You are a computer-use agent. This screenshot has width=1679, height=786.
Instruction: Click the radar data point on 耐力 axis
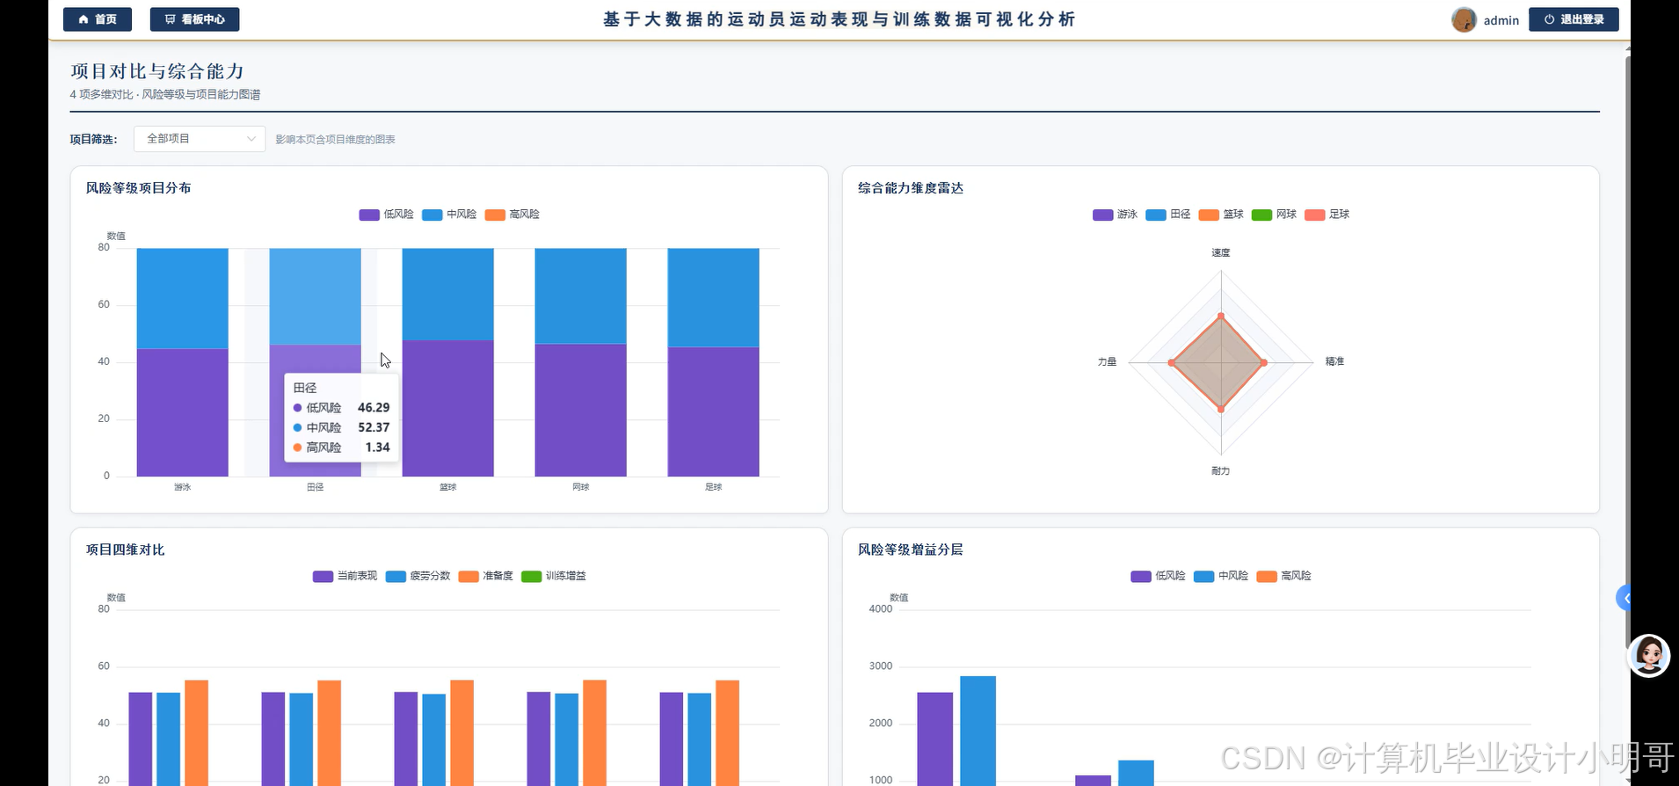1221,410
